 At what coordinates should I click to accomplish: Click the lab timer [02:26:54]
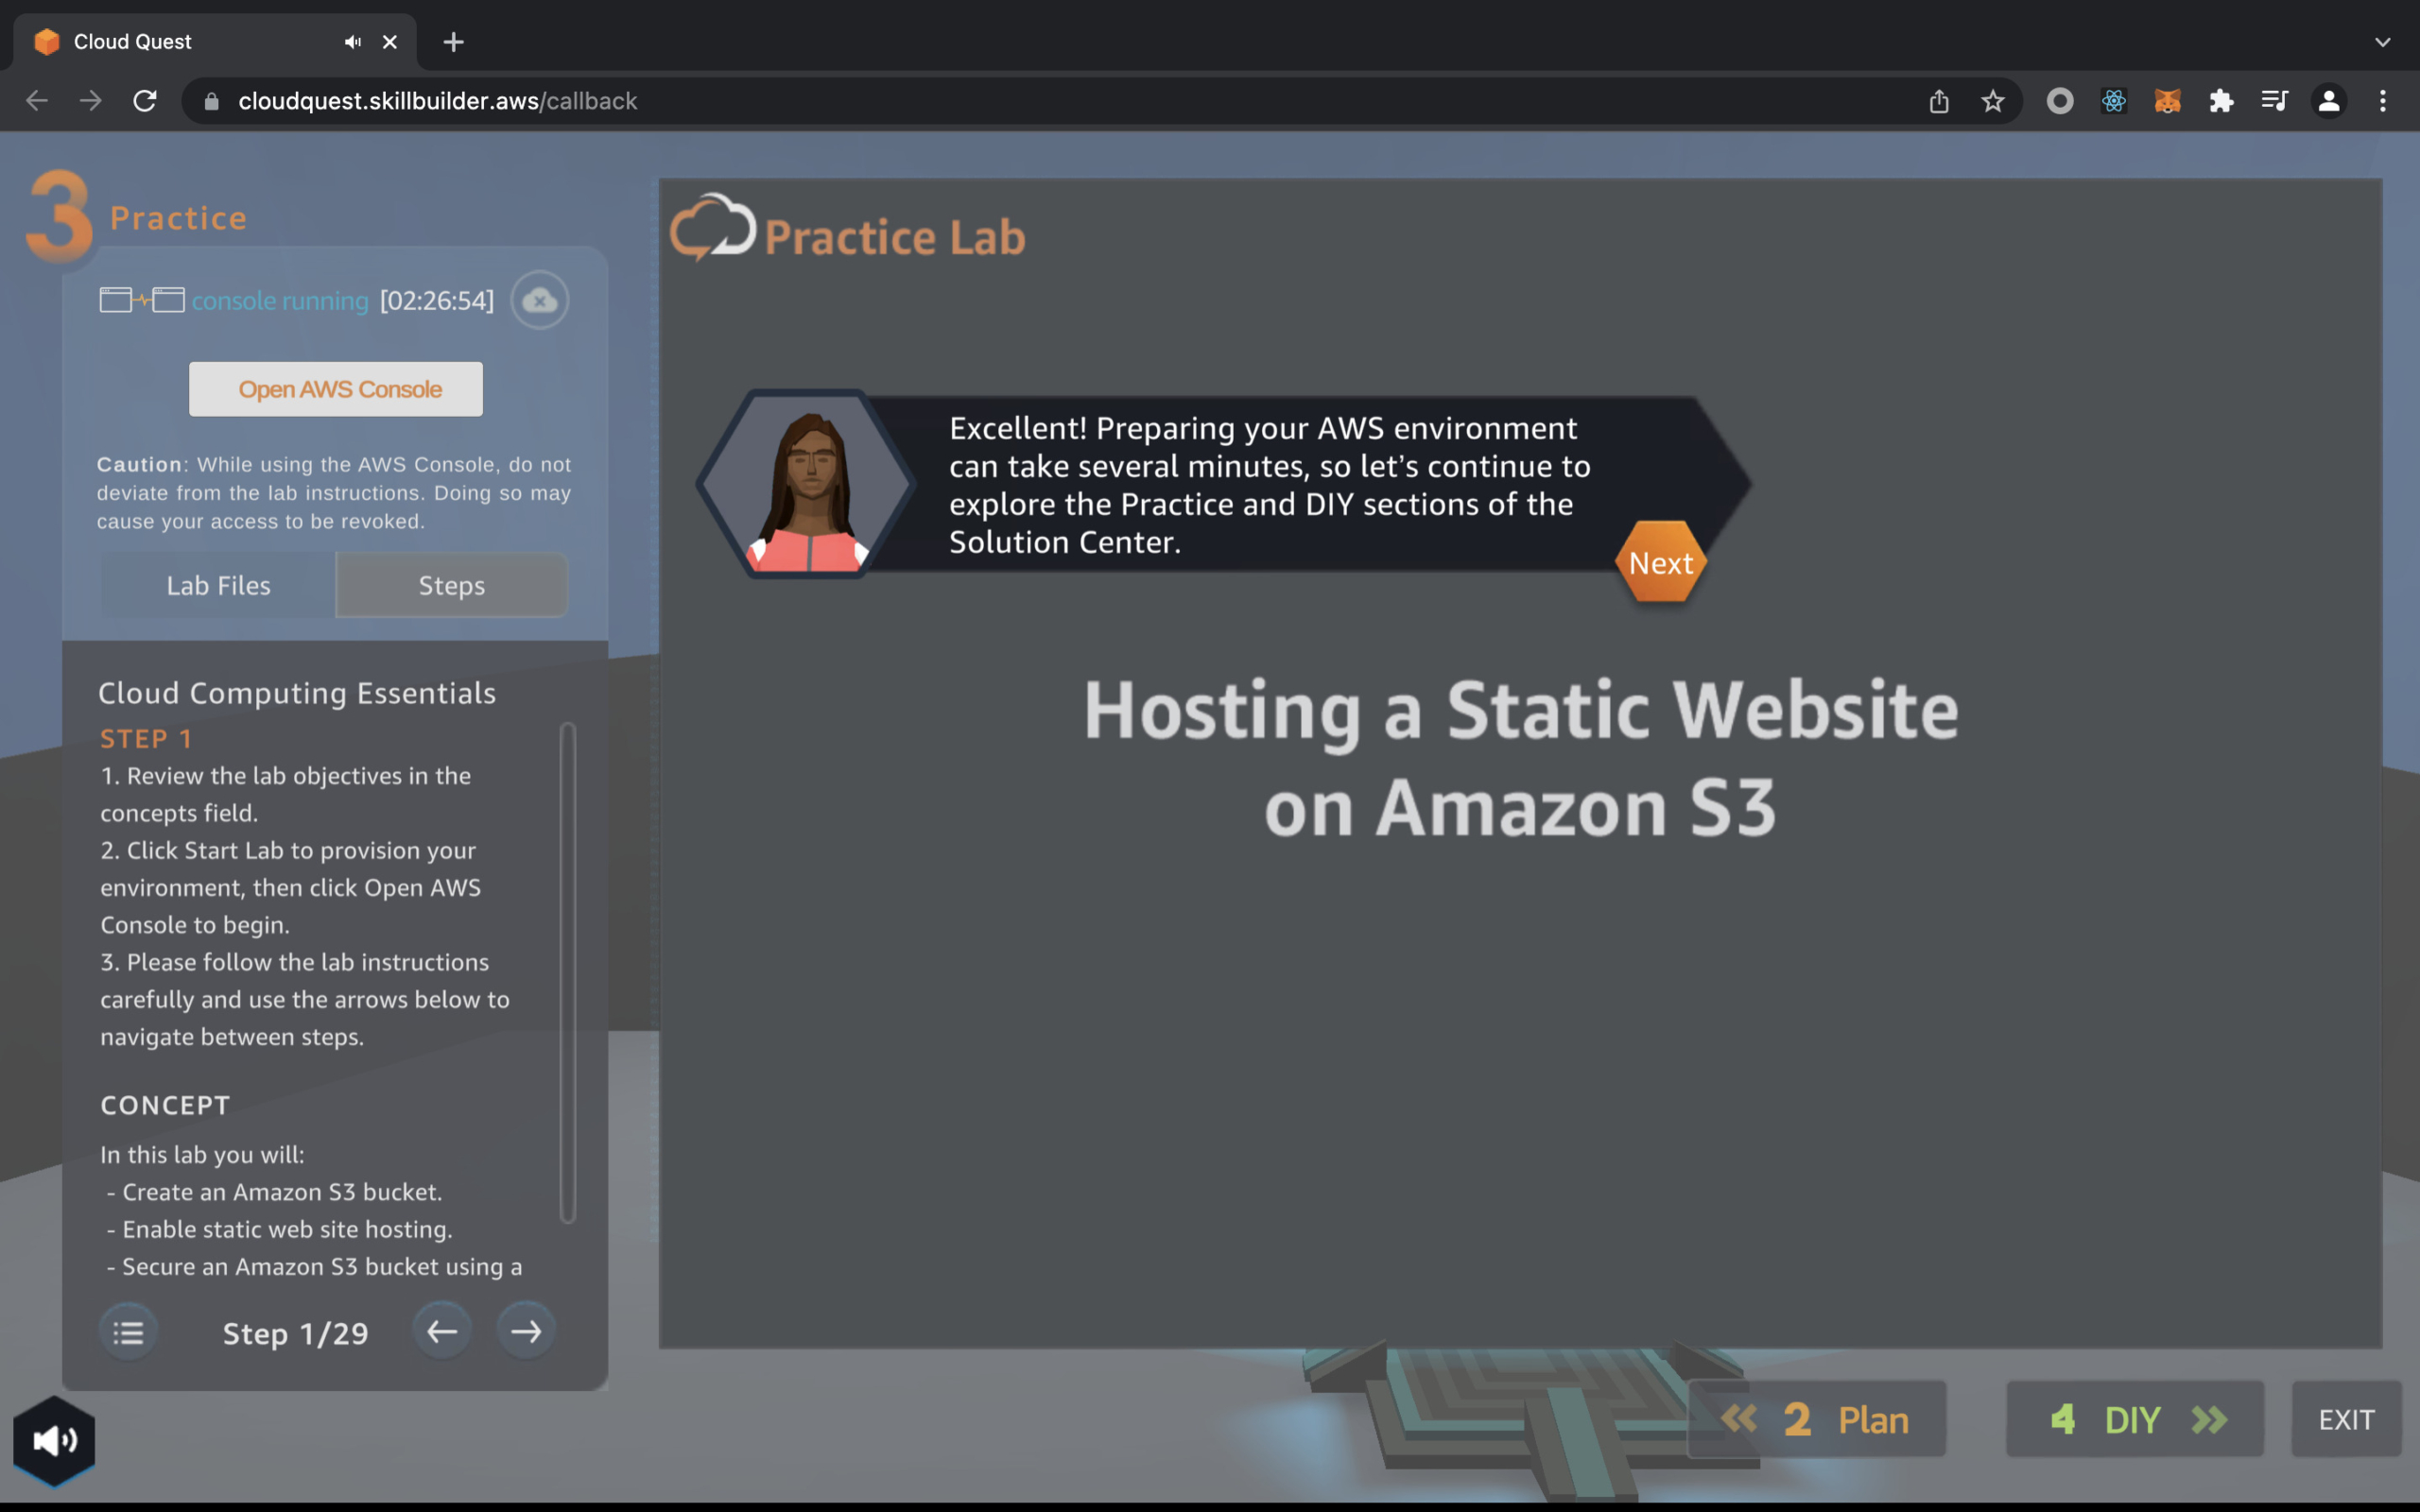(x=437, y=301)
